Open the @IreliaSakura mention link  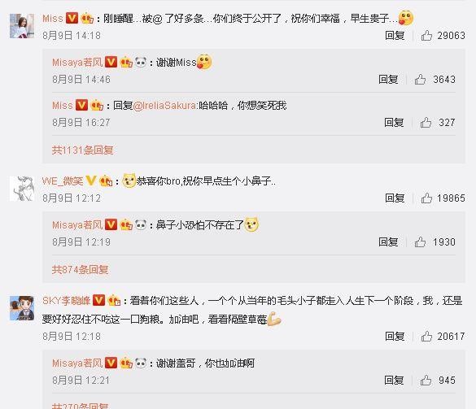165,106
